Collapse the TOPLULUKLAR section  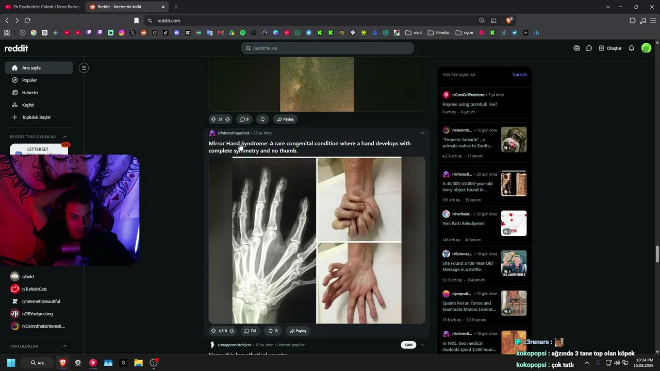(x=65, y=346)
